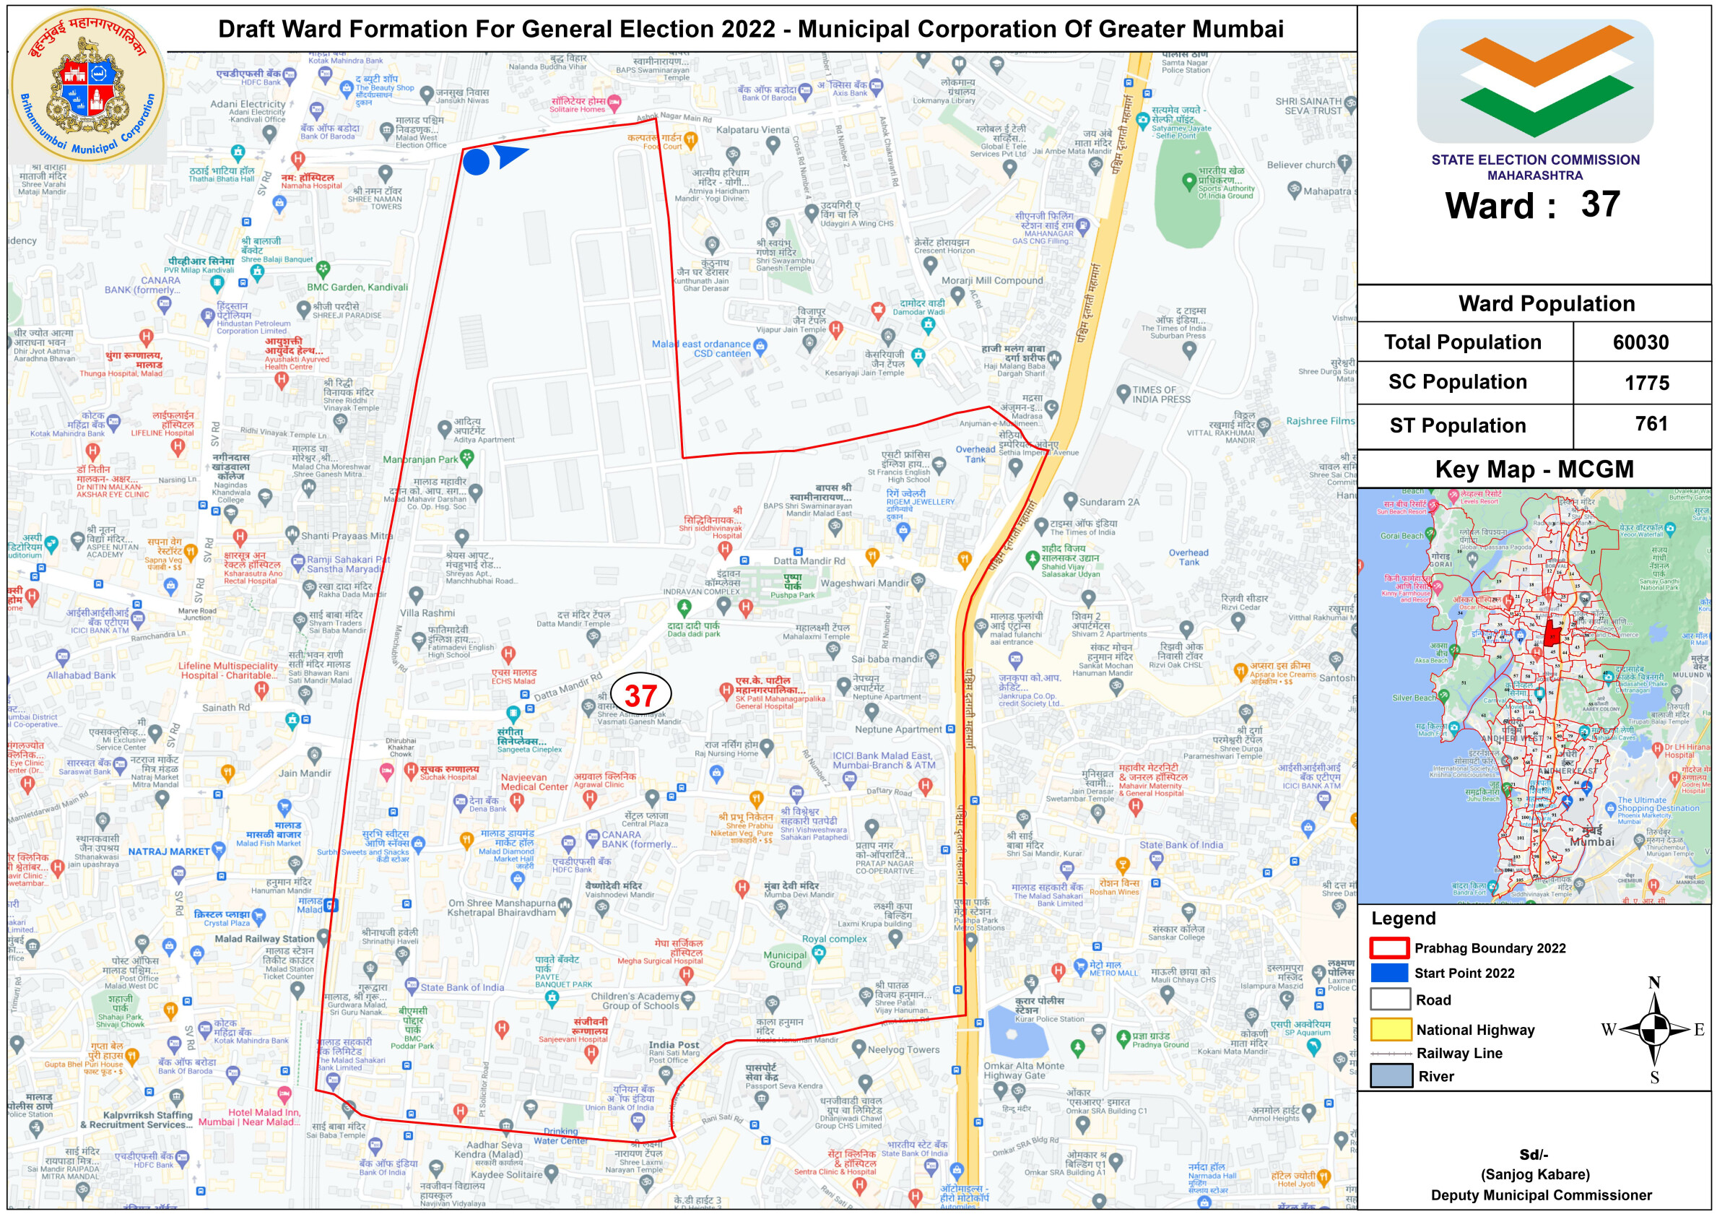1717x1214 pixels.
Task: Click the Brihanmumbai Municipal Corporation emblem
Action: coord(88,84)
